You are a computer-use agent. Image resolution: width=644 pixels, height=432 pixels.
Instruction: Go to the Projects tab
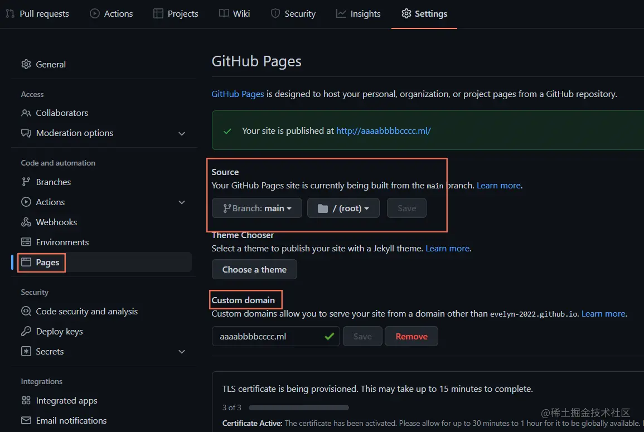click(x=176, y=13)
